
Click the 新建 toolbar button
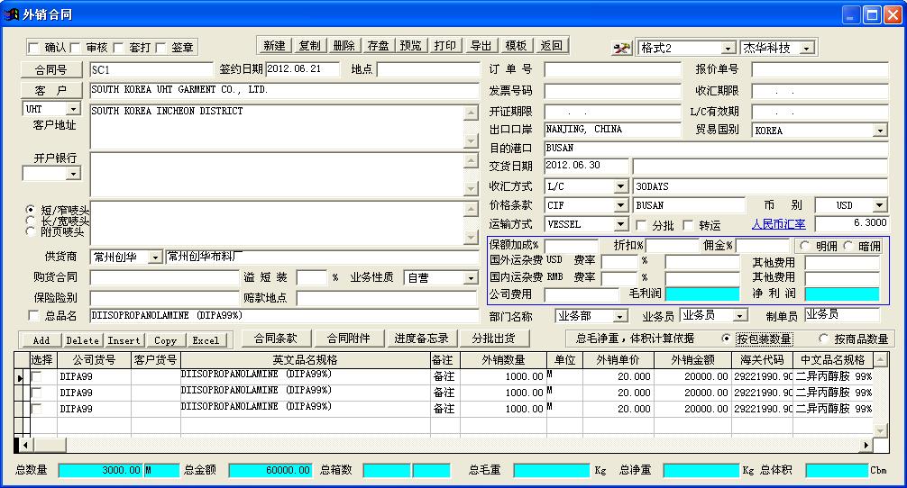274,46
